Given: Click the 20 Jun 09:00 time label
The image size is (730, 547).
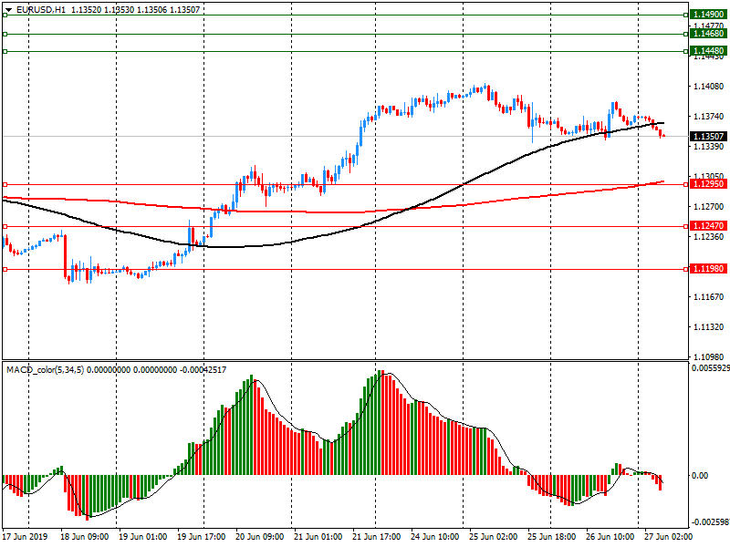Looking at the screenshot, I should coord(259,536).
